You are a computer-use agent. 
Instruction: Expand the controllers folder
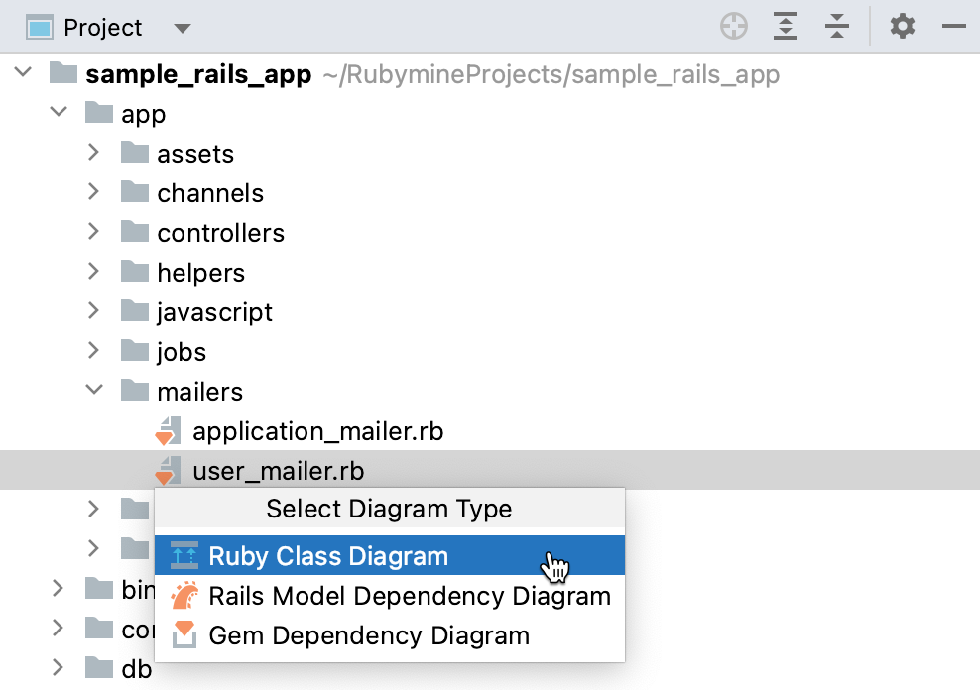93,233
